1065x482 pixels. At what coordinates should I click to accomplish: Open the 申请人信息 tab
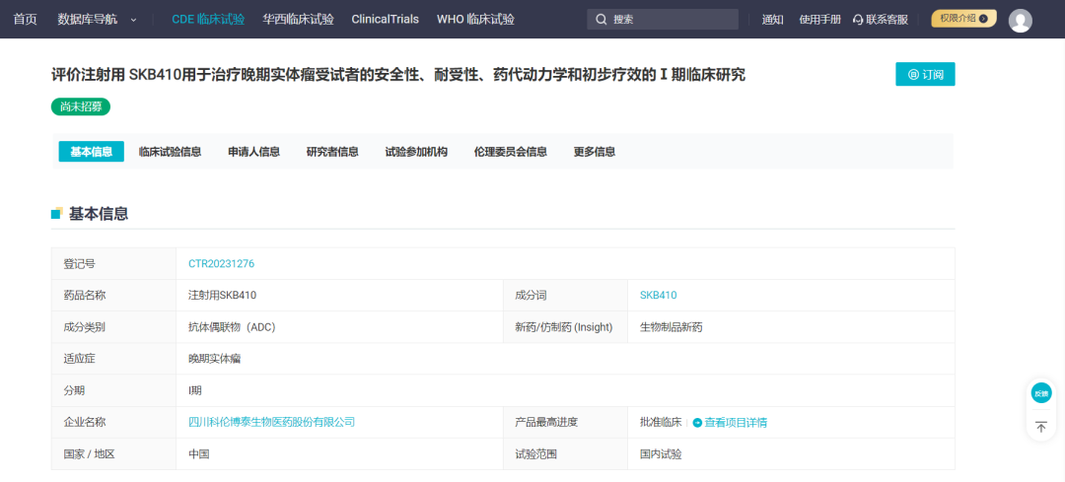pos(253,152)
